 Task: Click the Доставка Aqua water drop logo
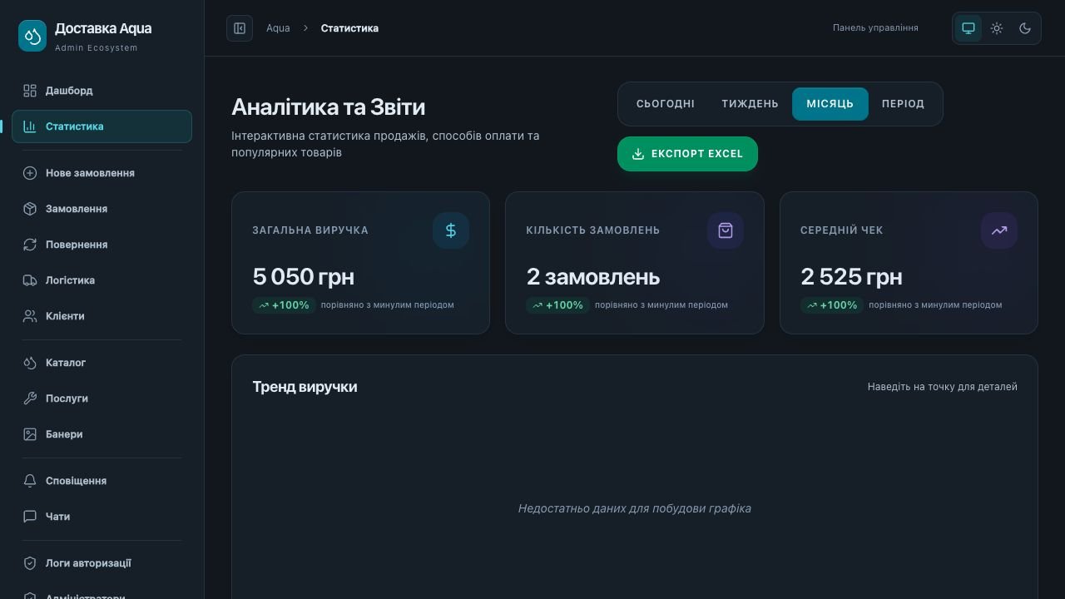(x=32, y=36)
